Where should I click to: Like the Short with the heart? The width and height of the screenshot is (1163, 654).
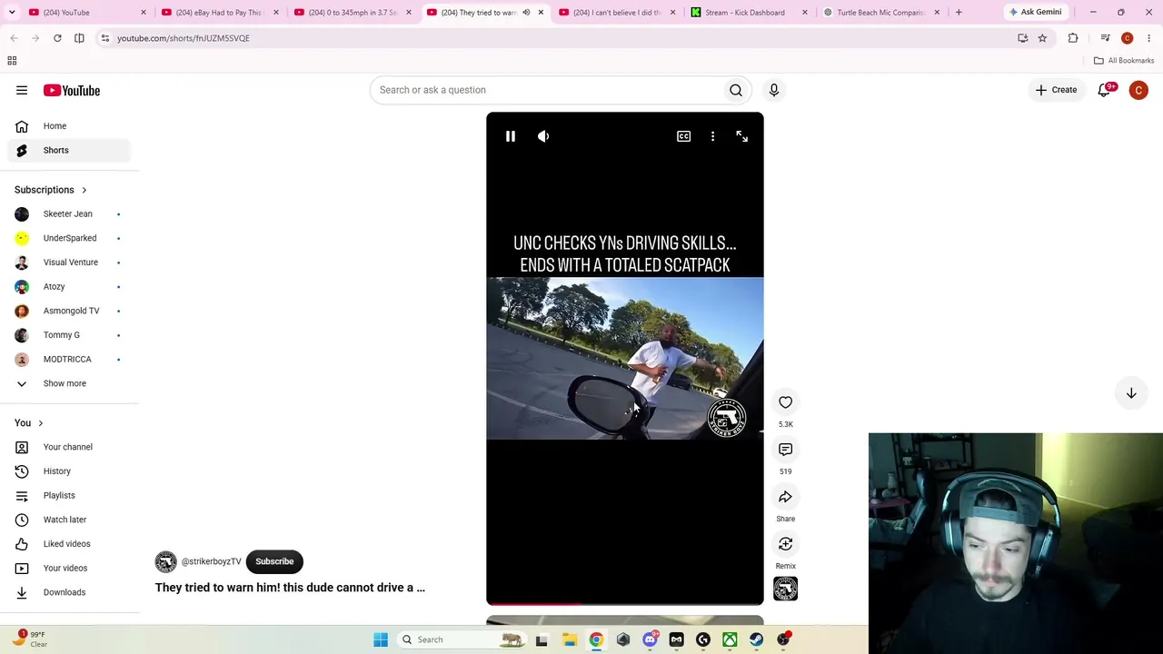tap(786, 402)
